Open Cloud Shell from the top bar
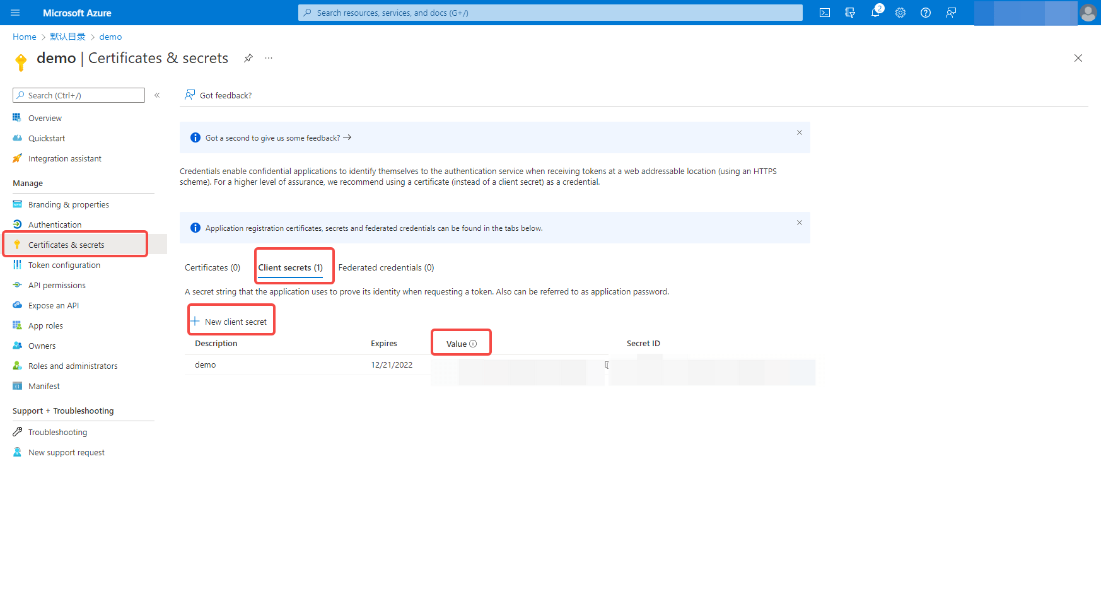Screen dimensions: 1101x606 (824, 13)
